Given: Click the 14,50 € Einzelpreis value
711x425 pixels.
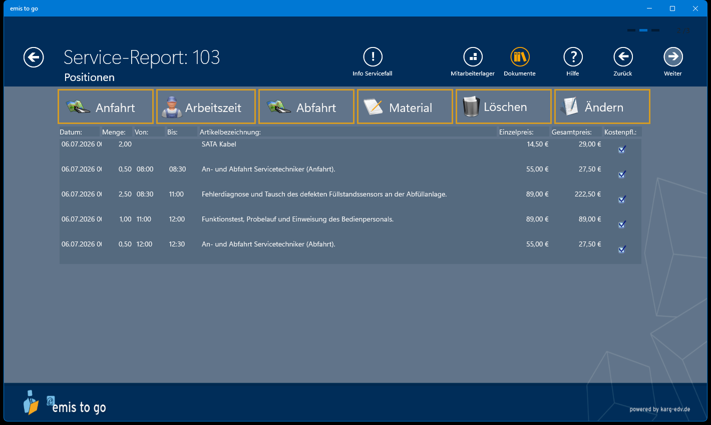Looking at the screenshot, I should point(537,144).
